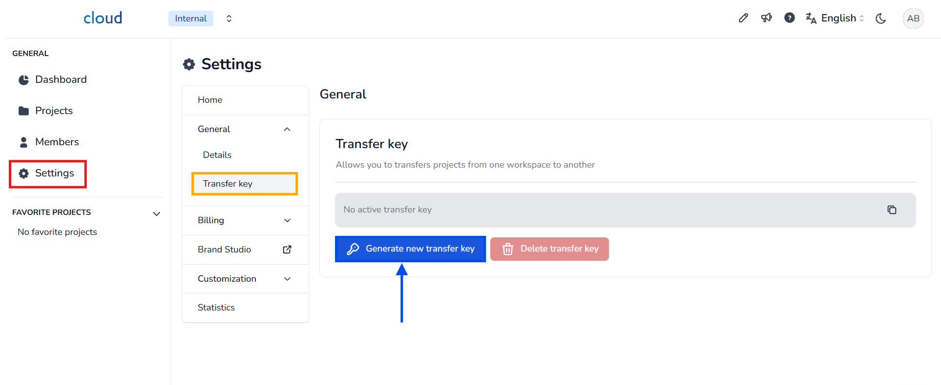This screenshot has width=941, height=385.
Task: Expand the Billing settings section
Action: [x=287, y=220]
